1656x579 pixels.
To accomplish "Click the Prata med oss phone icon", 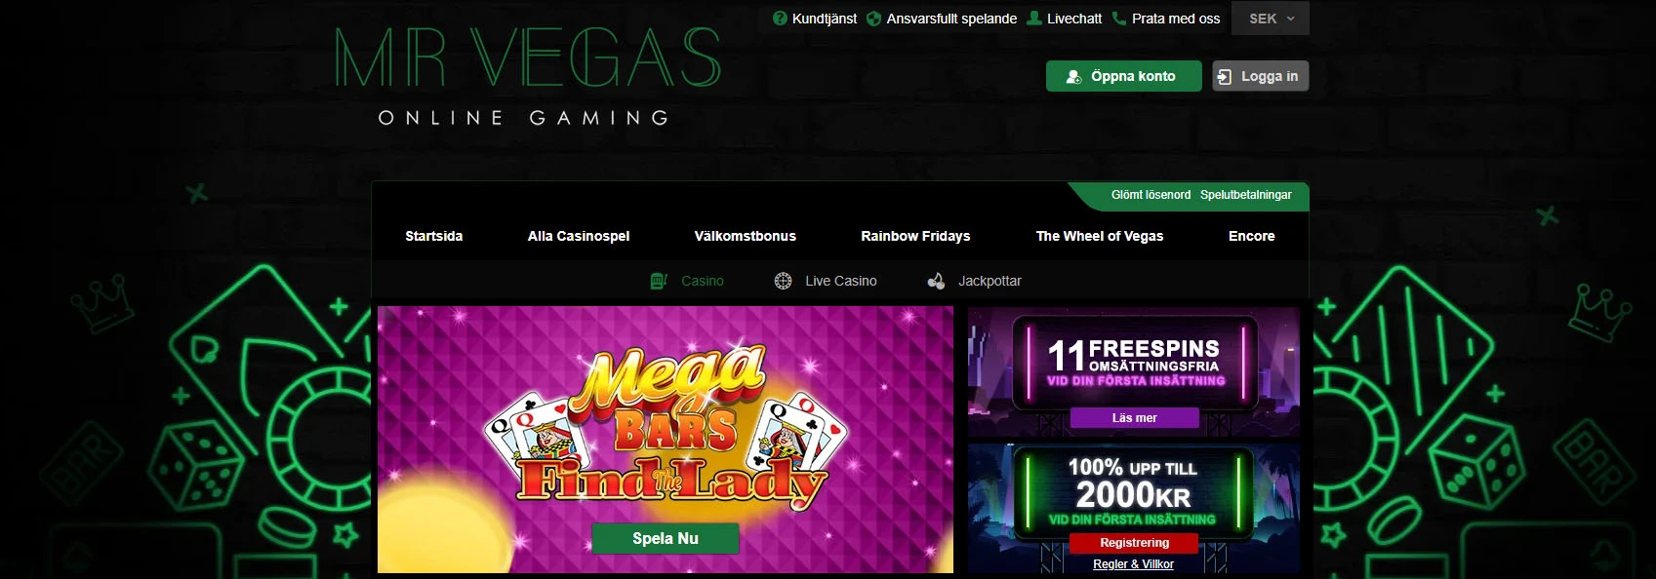I will coord(1119,19).
